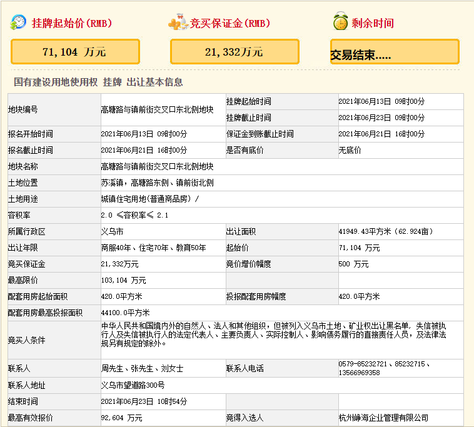
Task: Click the 土地位置 label
Action: point(23,183)
